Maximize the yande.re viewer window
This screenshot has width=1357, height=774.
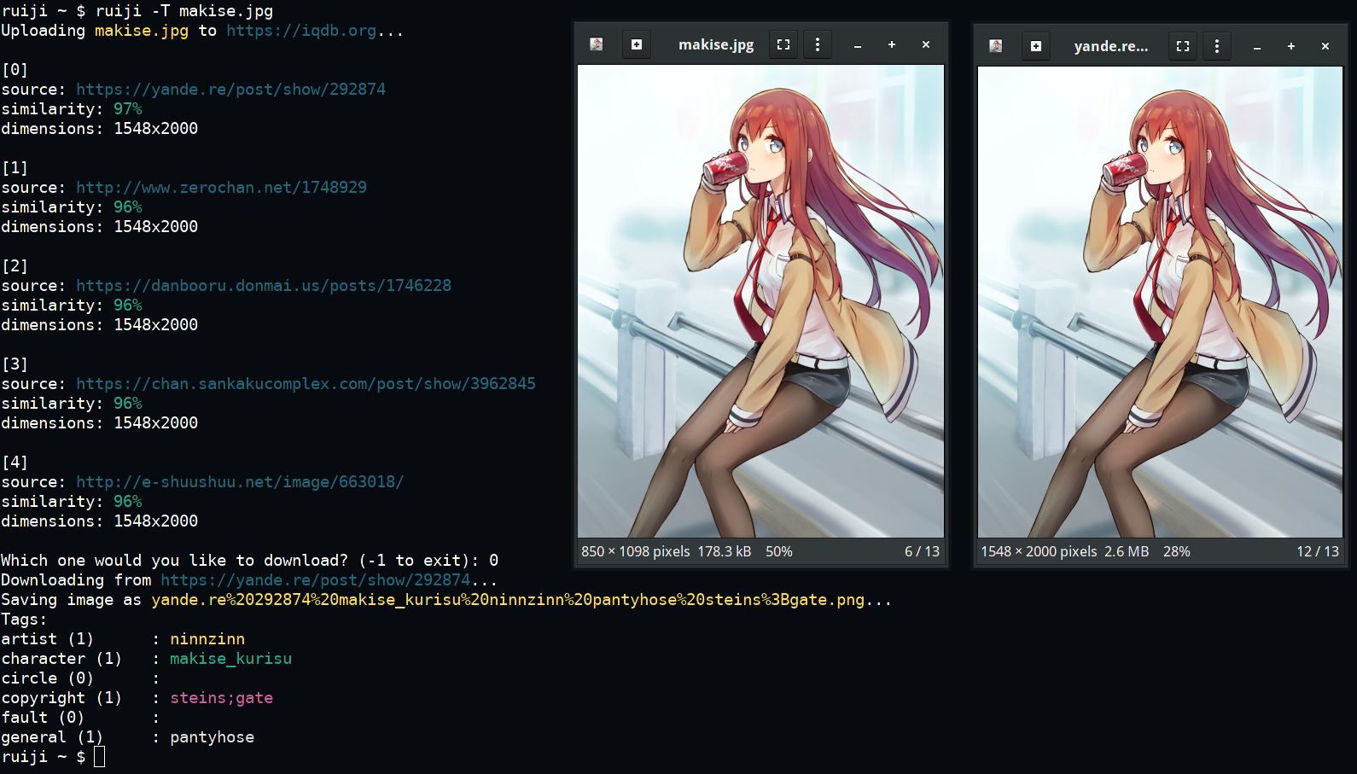[1291, 46]
